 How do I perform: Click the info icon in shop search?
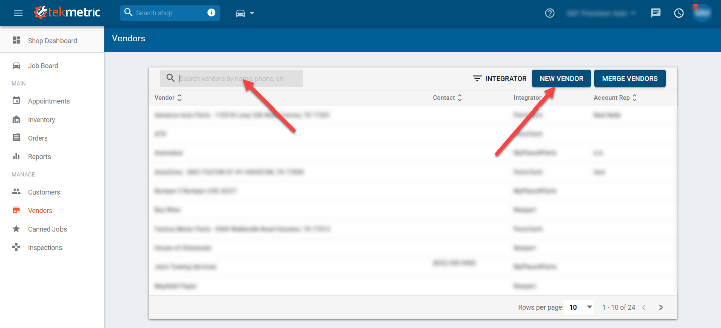point(211,13)
